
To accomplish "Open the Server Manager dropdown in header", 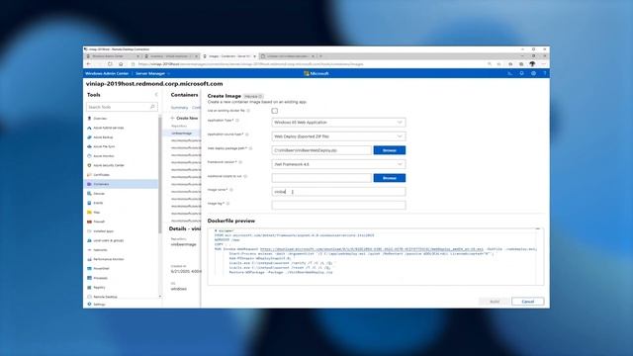I will pyautogui.click(x=152, y=73).
